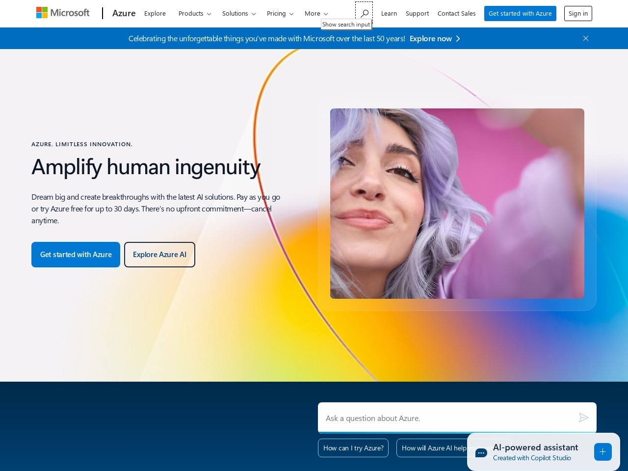Viewport: 628px width, 471px height.
Task: Click Get started with Azure hero button
Action: pyautogui.click(x=76, y=254)
